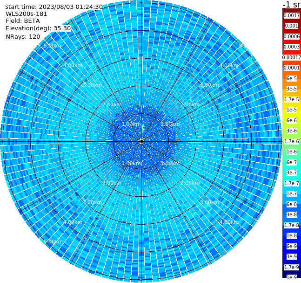301x283 pixels.
Task: Click the Field: BETA label
Action: pyautogui.click(x=23, y=21)
